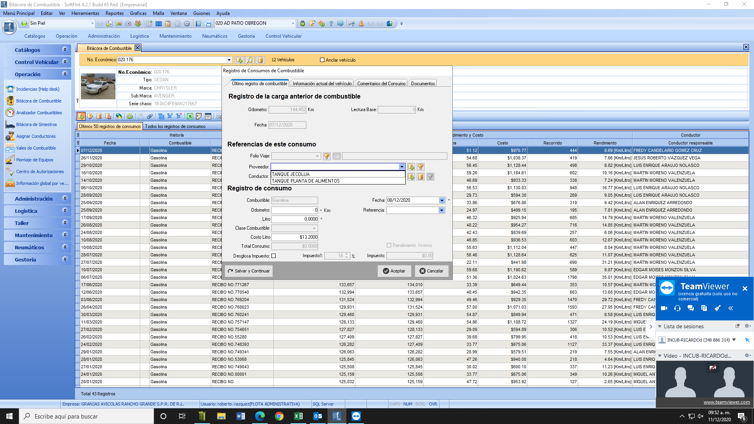
Task: Open Analizador Combustibles in sidebar
Action: pos(39,113)
